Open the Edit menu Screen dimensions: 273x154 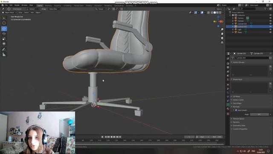pos(11,5)
